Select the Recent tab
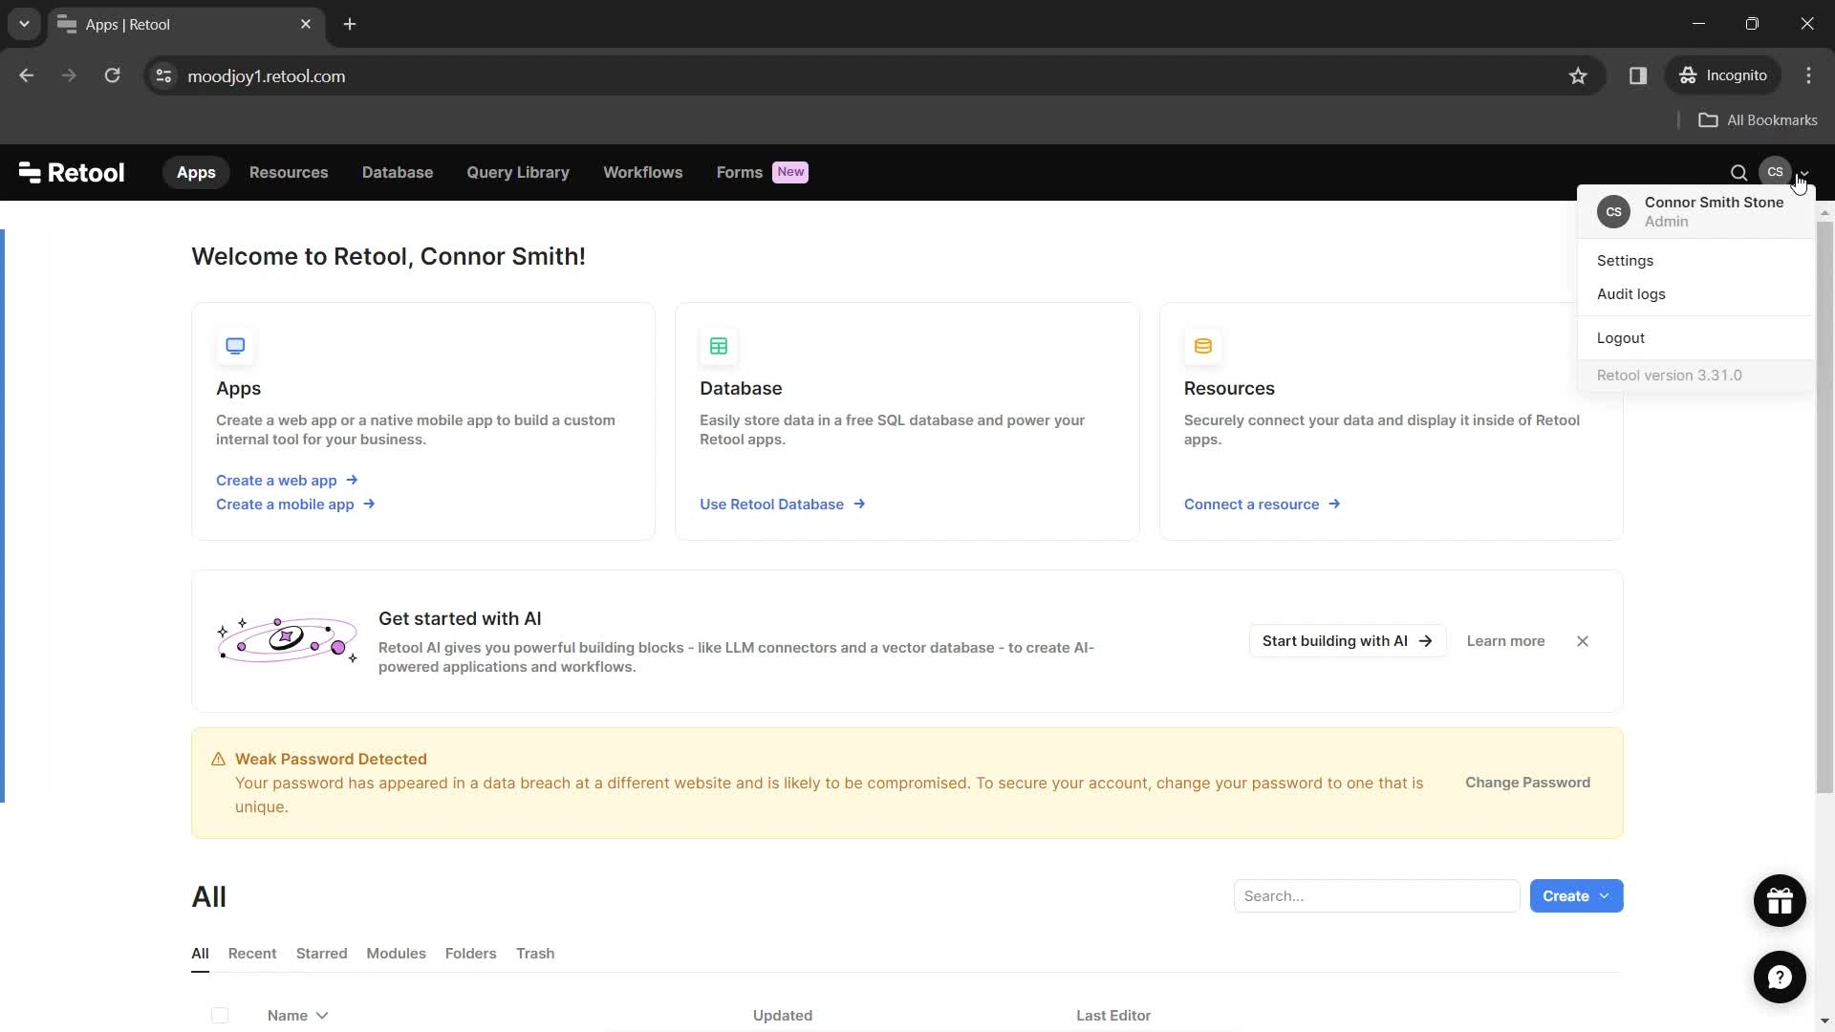1835x1032 pixels. [x=252, y=953]
